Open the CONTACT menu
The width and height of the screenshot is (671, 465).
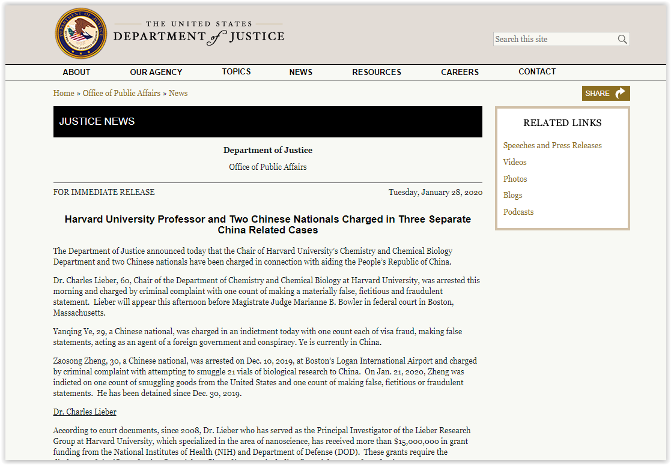pyautogui.click(x=537, y=72)
